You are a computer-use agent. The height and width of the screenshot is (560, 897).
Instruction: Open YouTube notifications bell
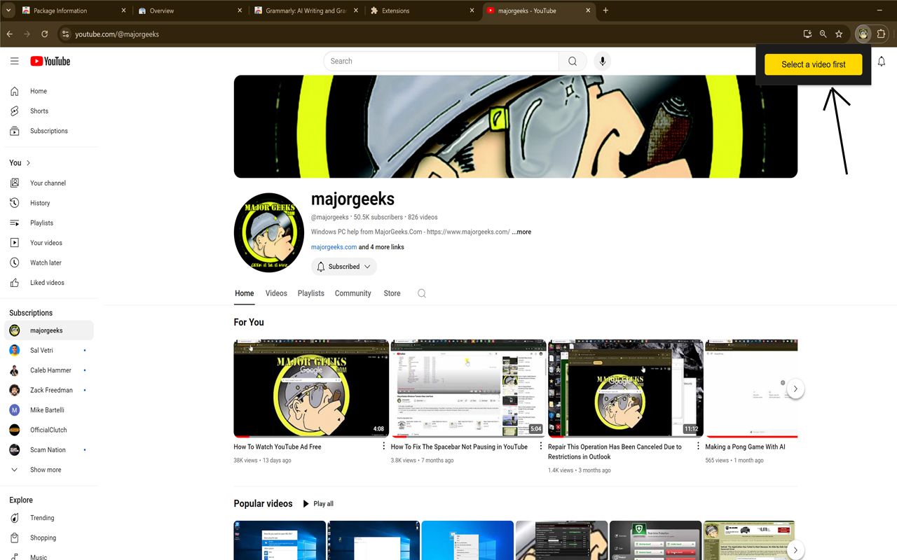coord(881,62)
